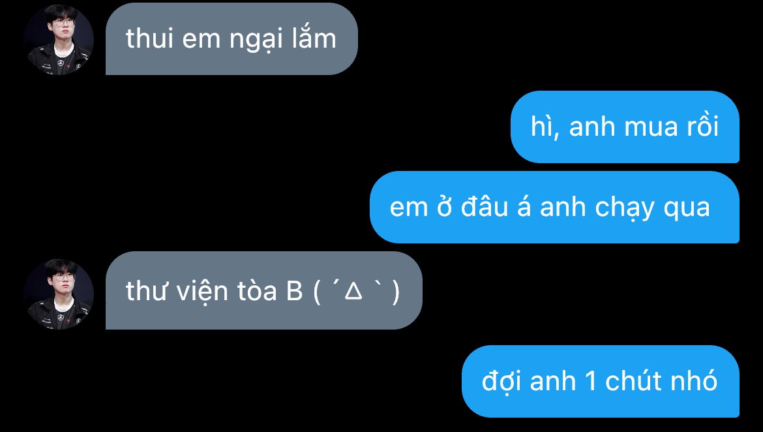Click the triangle mouth symbol in the kaomoji
The image size is (763, 432).
click(353, 291)
